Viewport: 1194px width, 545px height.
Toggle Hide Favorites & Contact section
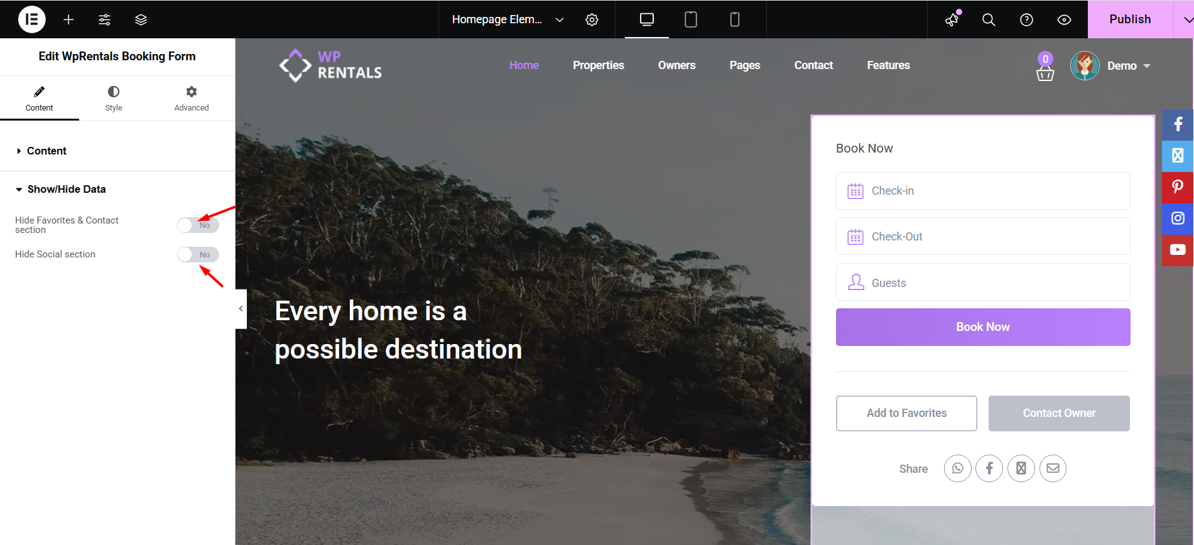pyautogui.click(x=198, y=225)
